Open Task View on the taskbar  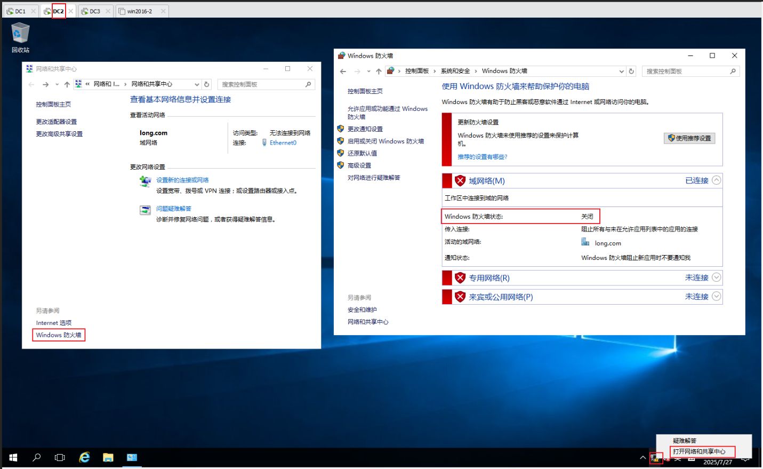(x=60, y=458)
